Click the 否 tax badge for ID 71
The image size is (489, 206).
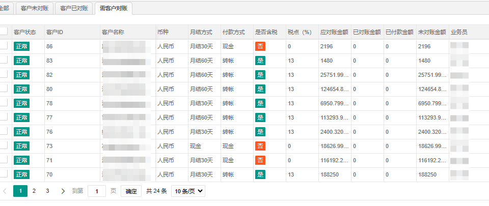point(260,160)
